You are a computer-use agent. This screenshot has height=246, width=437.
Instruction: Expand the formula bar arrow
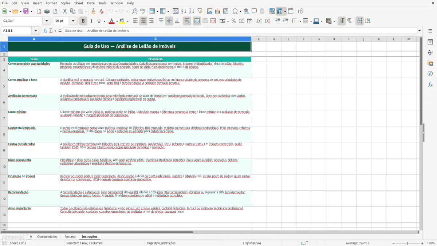[x=420, y=31]
